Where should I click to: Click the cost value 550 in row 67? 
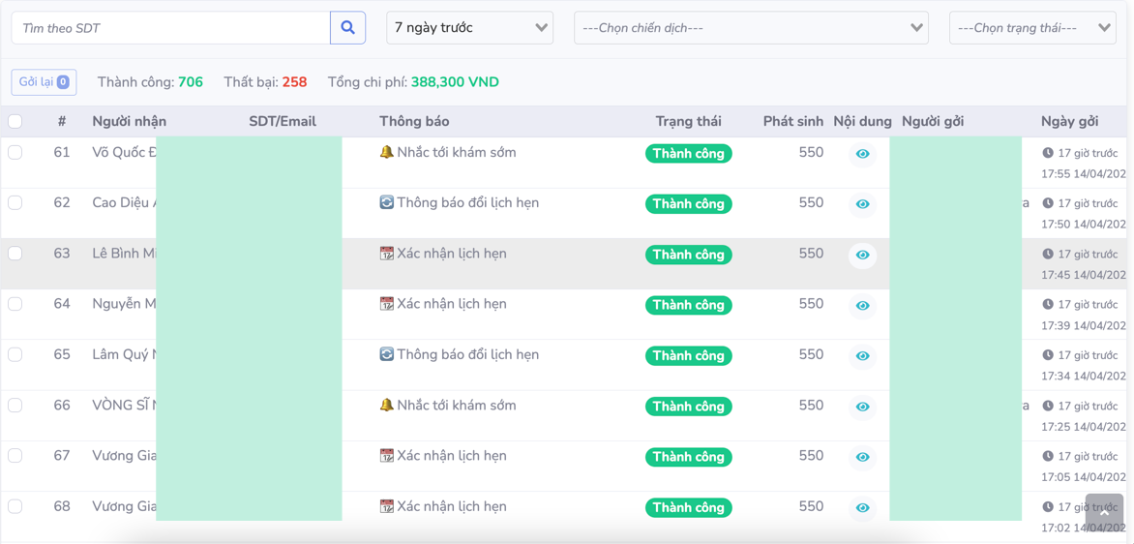click(811, 456)
